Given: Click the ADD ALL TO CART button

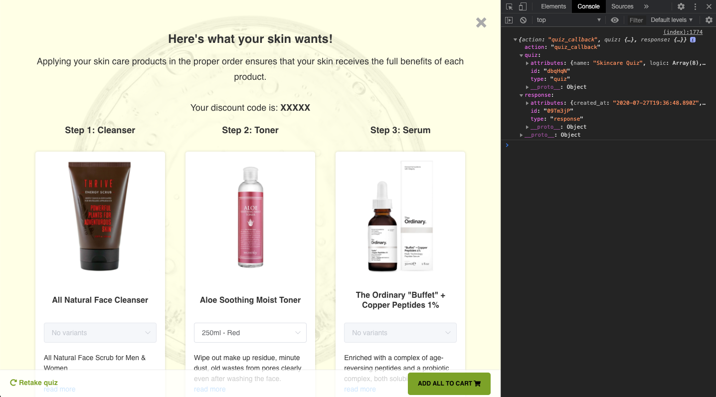Looking at the screenshot, I should click(x=449, y=384).
